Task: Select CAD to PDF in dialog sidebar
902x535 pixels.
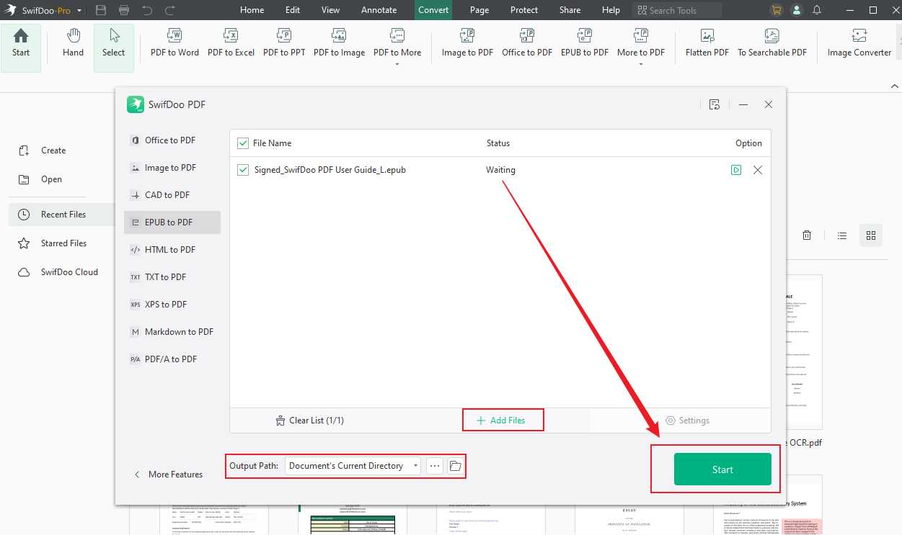Action: tap(172, 195)
